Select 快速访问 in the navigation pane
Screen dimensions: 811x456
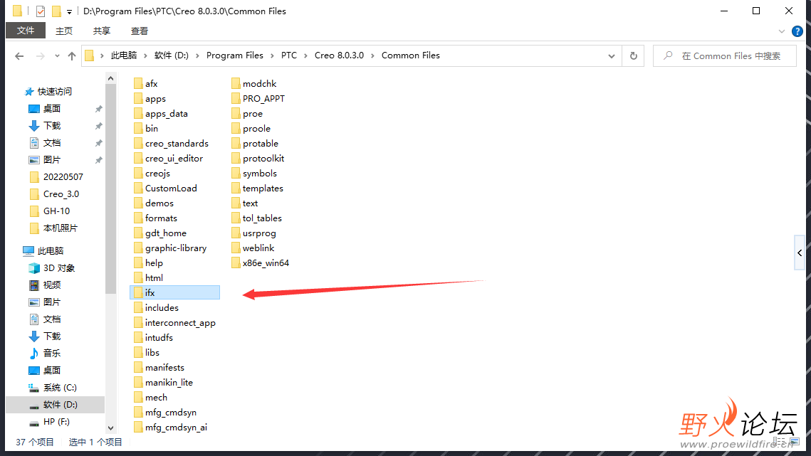coord(54,92)
